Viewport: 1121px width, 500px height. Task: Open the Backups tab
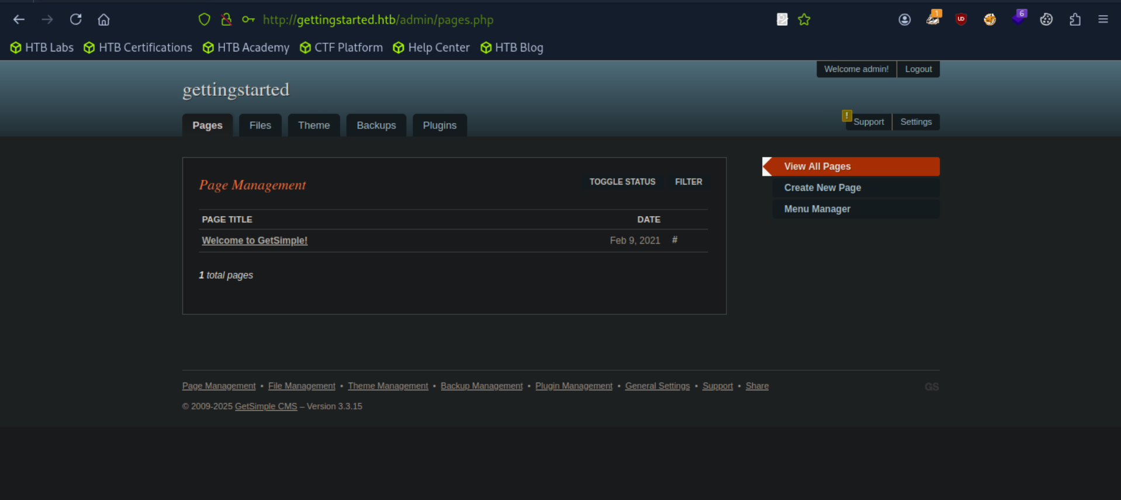pos(376,125)
